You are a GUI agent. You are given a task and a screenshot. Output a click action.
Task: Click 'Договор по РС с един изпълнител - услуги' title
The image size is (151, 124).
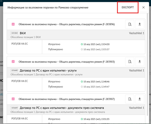pos(48,71)
